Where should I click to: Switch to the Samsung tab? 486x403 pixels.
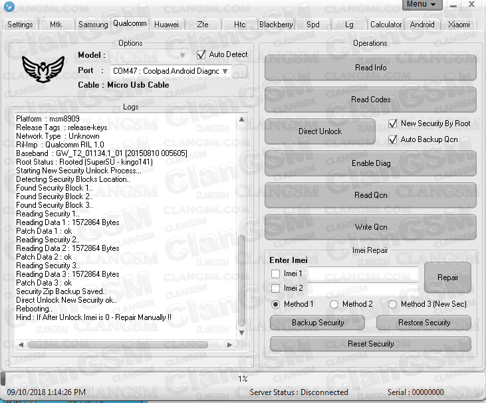93,25
